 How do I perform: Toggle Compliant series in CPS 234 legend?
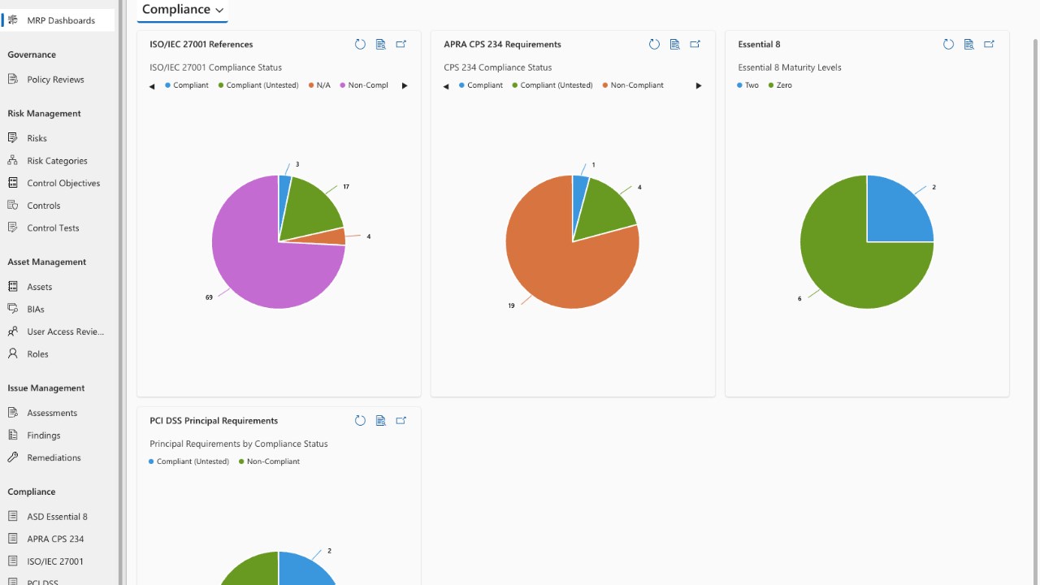click(x=481, y=85)
